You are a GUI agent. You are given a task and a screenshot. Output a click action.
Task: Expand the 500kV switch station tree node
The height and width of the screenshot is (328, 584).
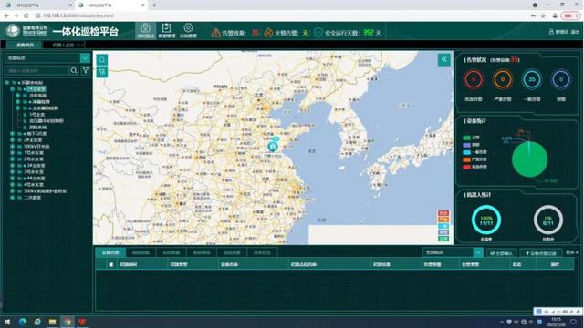[x=12, y=146]
